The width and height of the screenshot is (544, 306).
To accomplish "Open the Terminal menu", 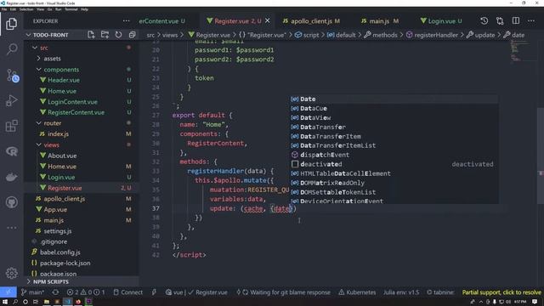I will tap(71, 9).
